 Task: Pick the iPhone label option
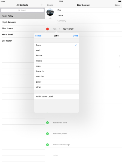(x=56, y=56)
